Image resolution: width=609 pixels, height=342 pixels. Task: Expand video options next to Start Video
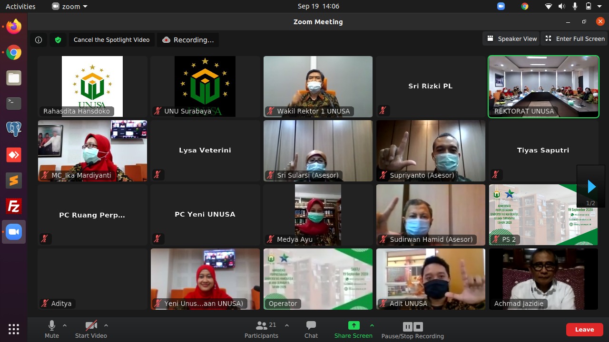106,325
